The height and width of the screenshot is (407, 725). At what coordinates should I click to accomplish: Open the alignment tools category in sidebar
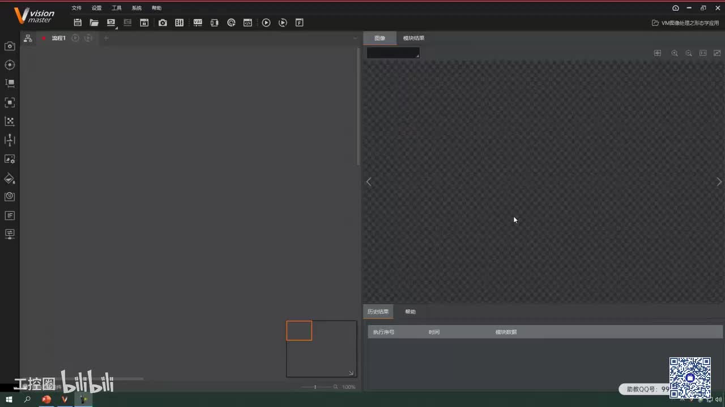10,140
